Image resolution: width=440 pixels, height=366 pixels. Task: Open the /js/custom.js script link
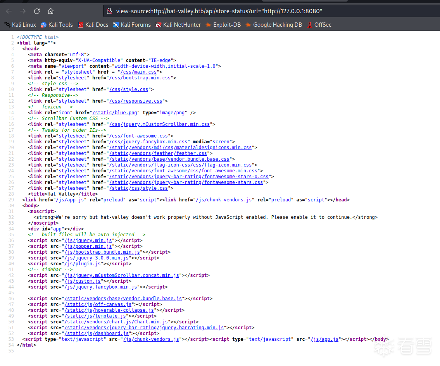pos(83,281)
